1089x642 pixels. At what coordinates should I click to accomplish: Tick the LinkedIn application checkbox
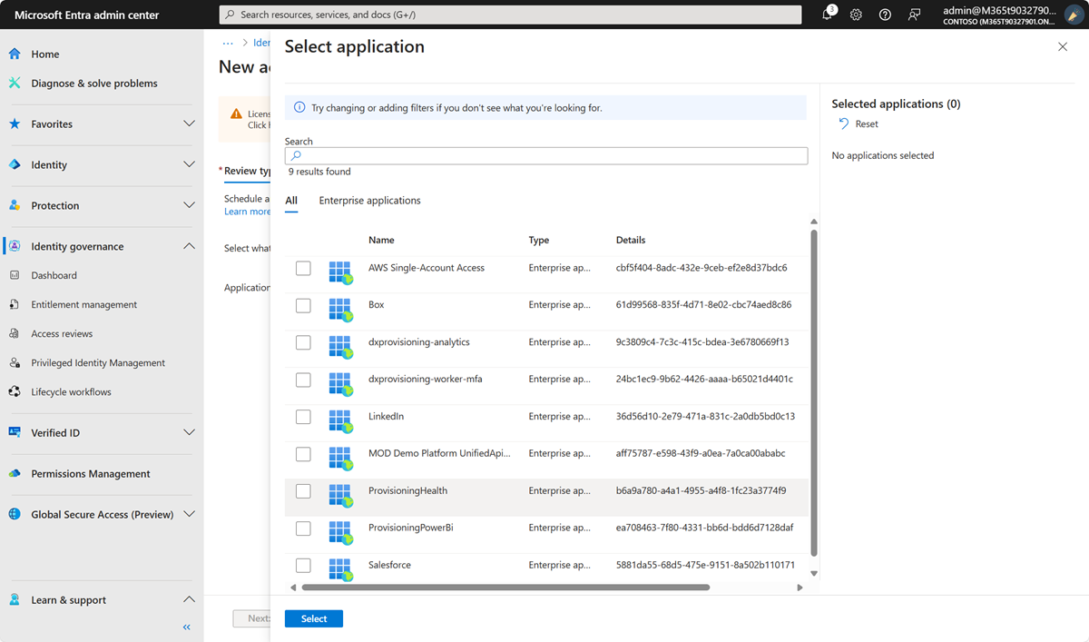tap(303, 417)
